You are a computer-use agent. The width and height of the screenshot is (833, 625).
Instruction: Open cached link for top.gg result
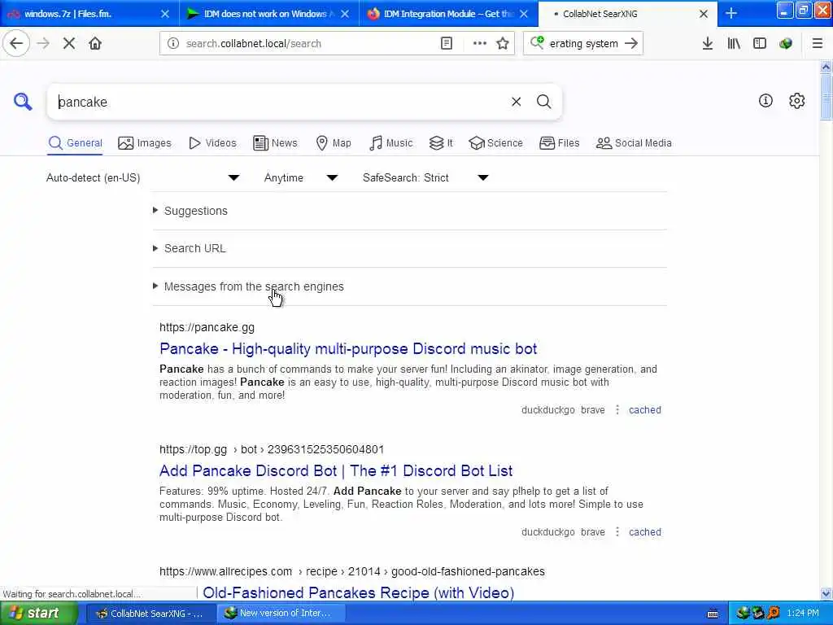(x=645, y=532)
